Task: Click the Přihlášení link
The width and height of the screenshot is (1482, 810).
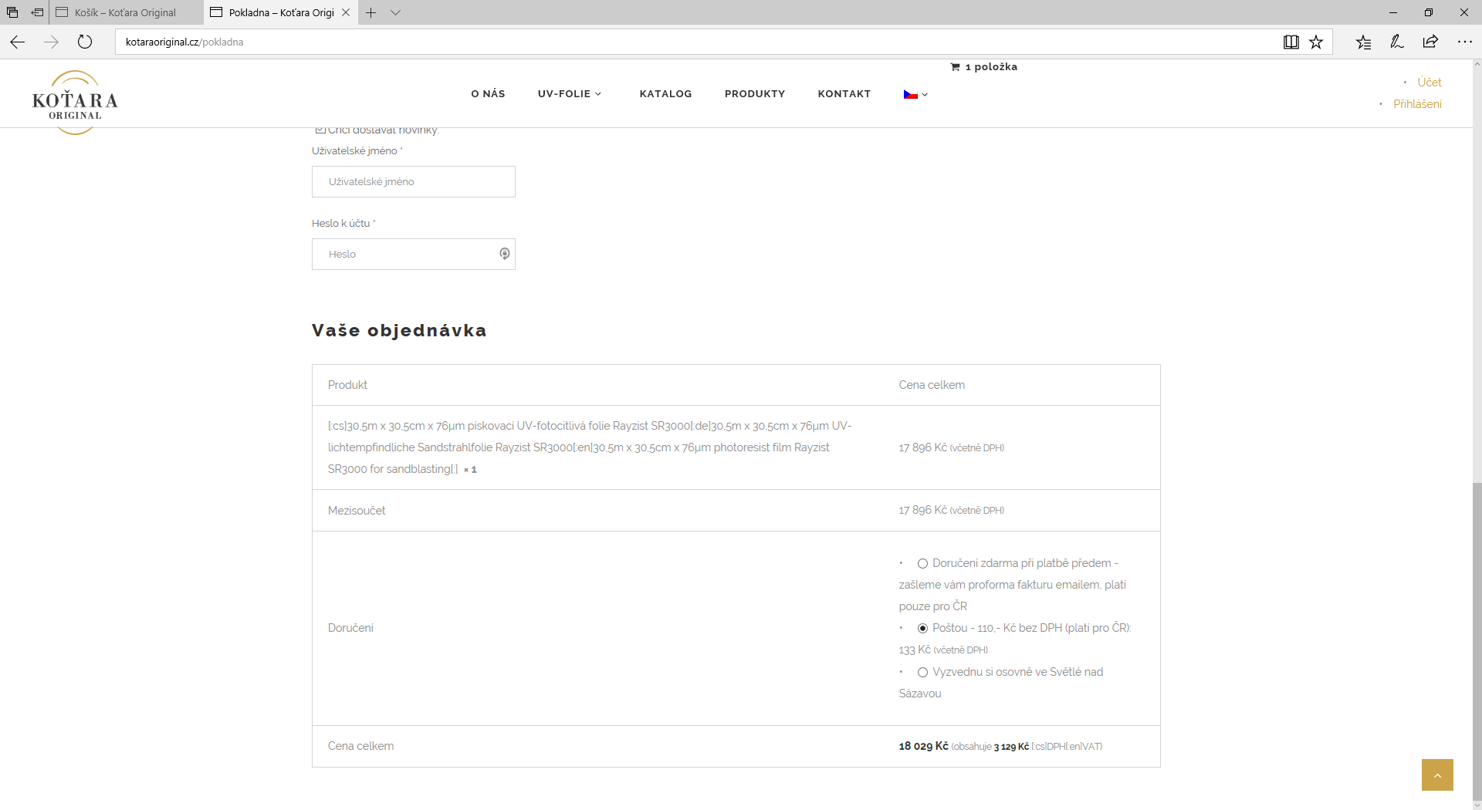Action: (1416, 104)
